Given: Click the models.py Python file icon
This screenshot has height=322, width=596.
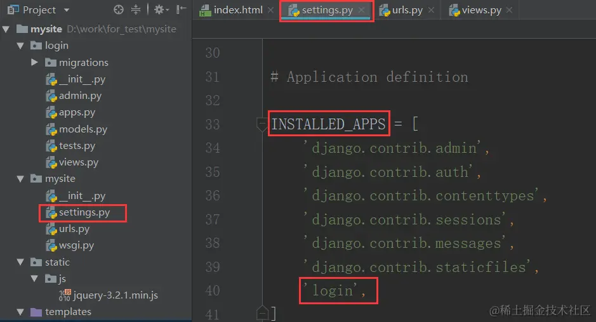Looking at the screenshot, I should pyautogui.click(x=51, y=130).
